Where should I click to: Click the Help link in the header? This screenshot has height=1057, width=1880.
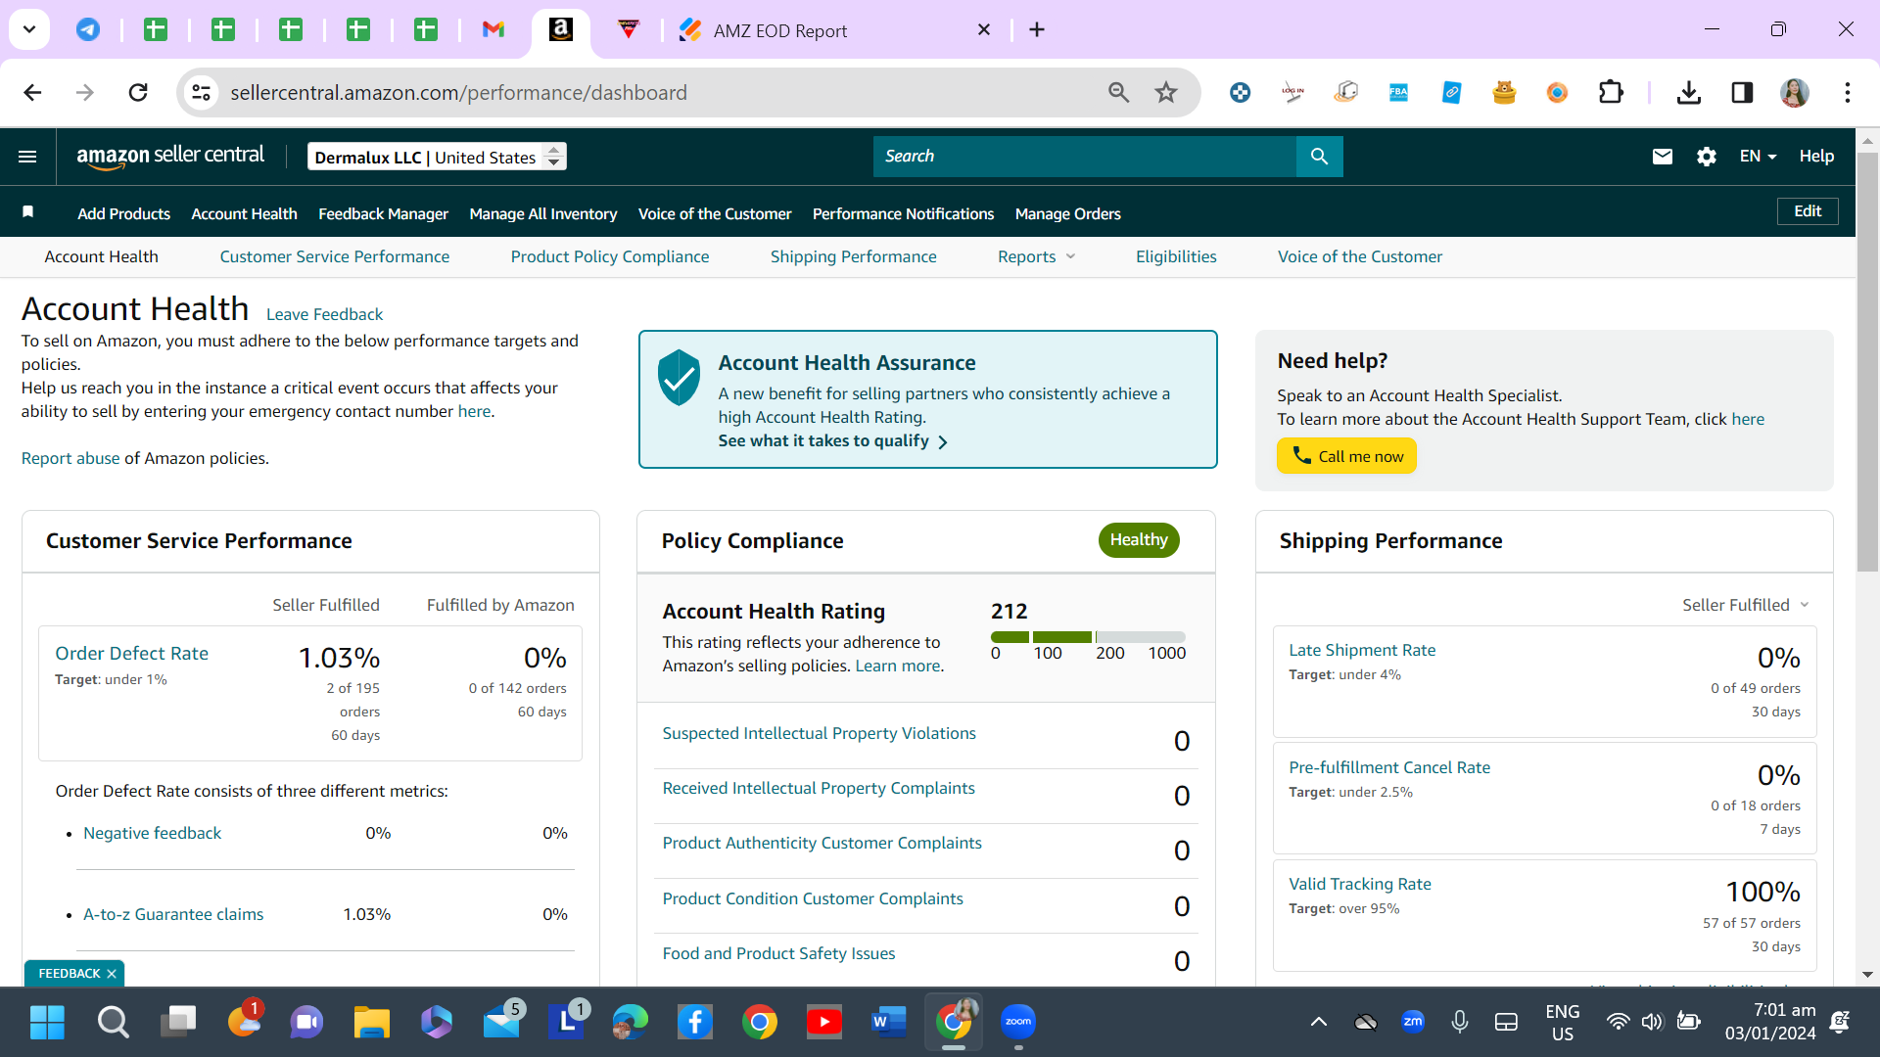[1816, 157]
